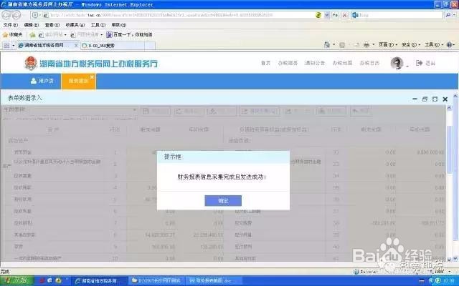The width and height of the screenshot is (459, 286).
Task: Open the 帮助(H) menu
Action: [x=119, y=25]
